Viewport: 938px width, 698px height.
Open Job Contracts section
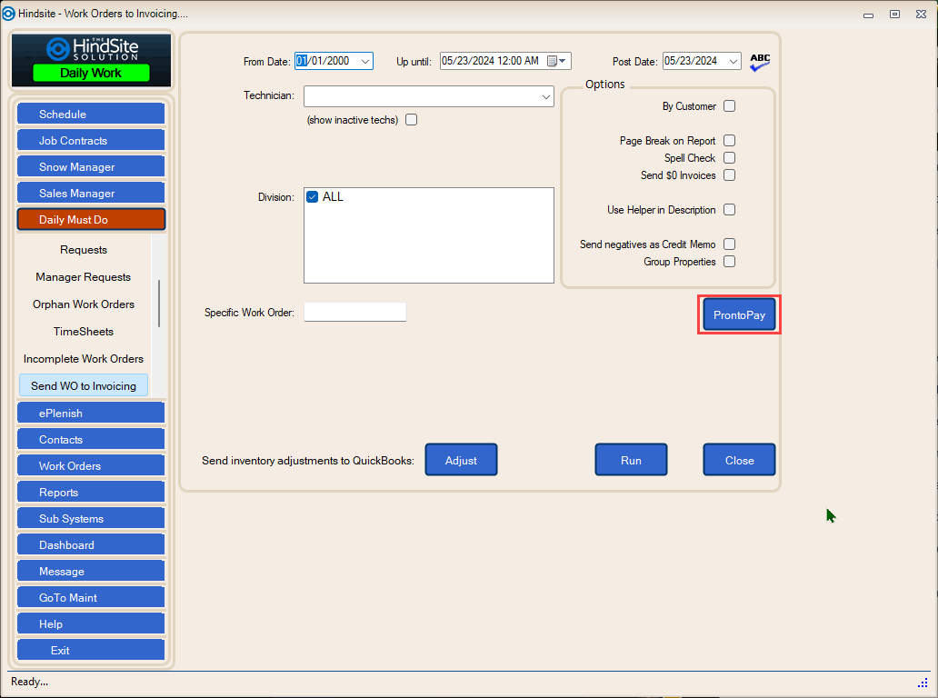coord(91,140)
